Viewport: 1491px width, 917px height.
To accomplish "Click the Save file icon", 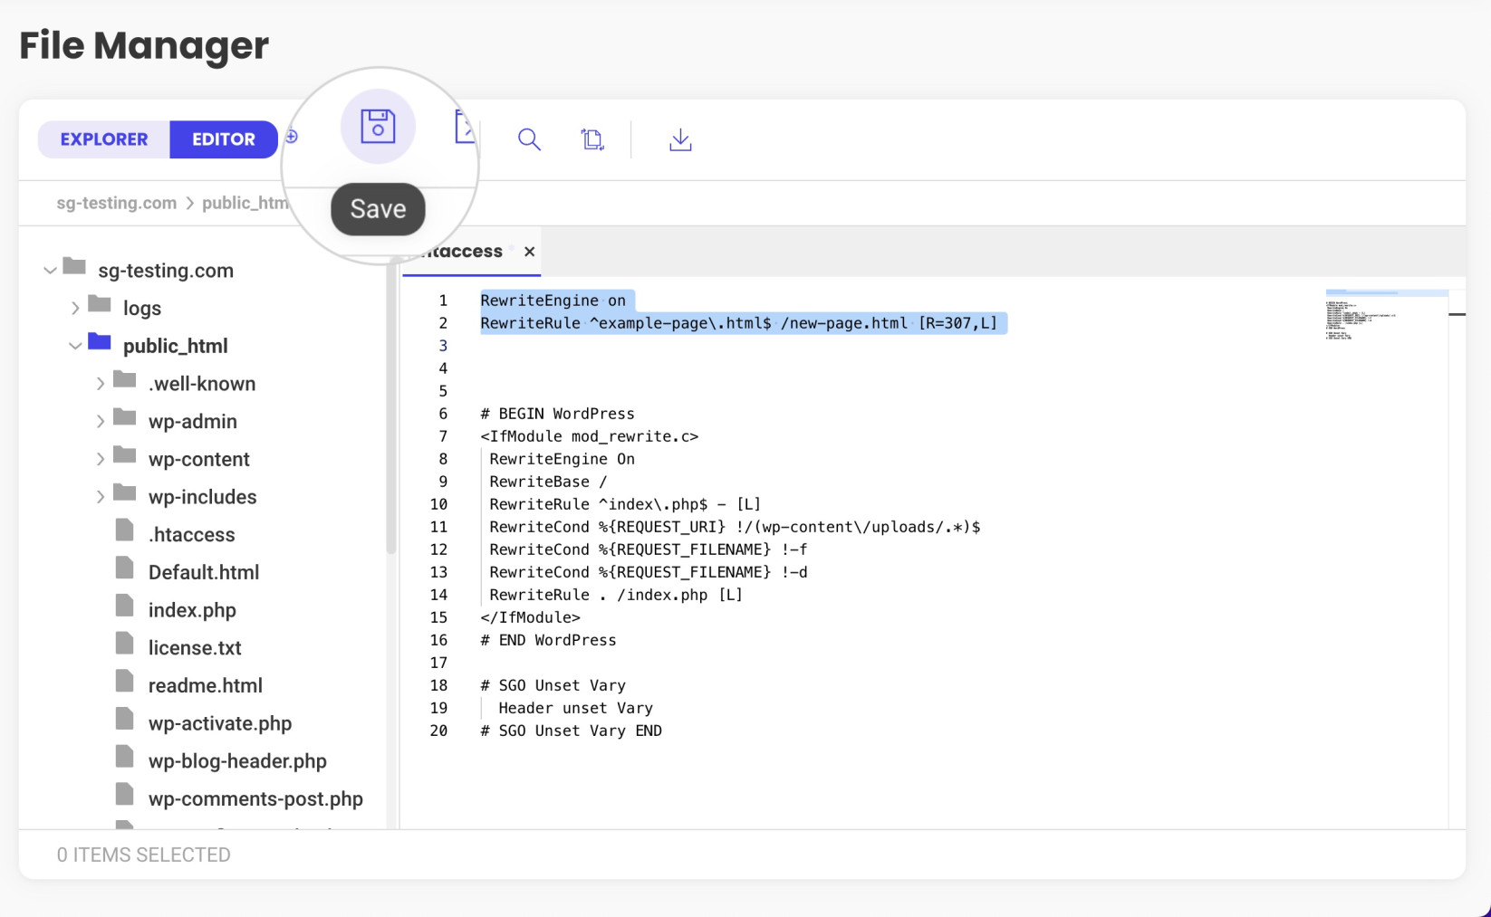I will pos(378,126).
